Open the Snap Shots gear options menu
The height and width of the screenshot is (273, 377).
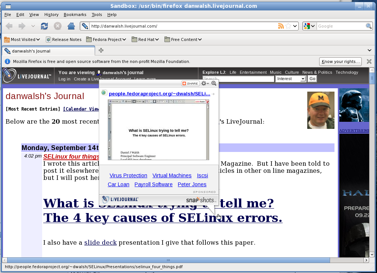click(205, 83)
